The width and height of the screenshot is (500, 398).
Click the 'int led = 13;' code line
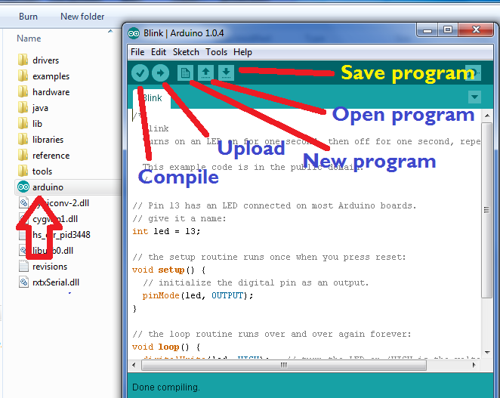[166, 231]
